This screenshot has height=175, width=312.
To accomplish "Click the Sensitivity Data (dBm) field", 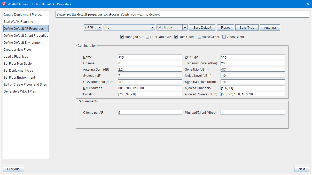I will pos(253,82).
